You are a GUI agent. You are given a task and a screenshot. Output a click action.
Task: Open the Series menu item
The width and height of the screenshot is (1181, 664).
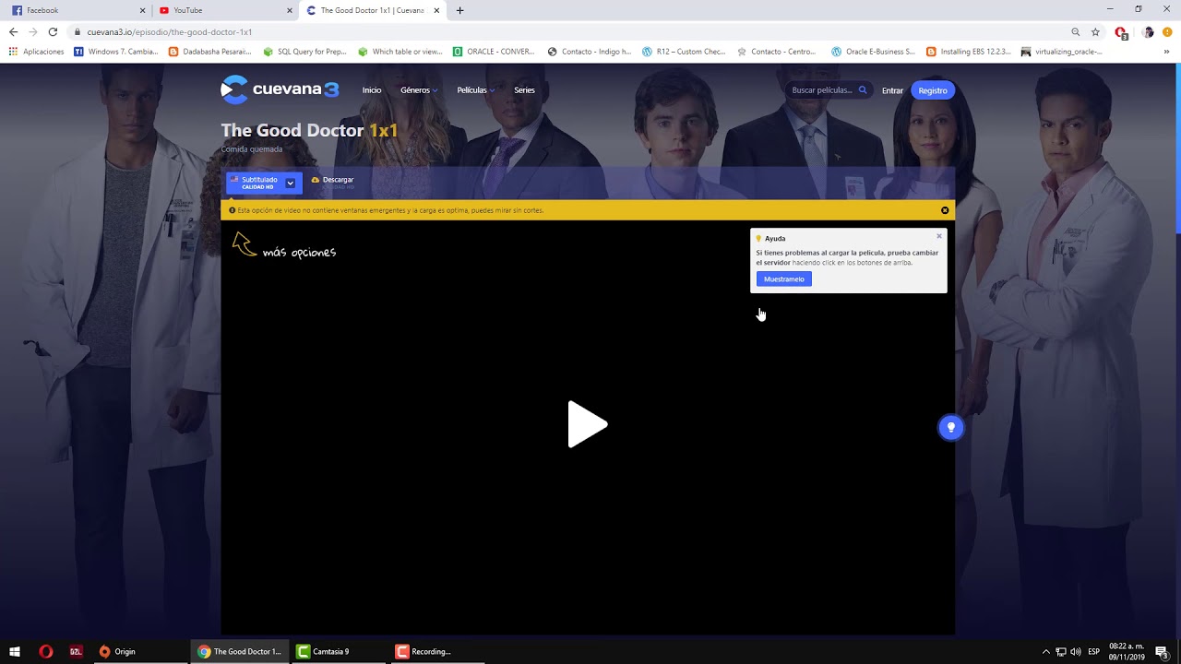click(524, 90)
